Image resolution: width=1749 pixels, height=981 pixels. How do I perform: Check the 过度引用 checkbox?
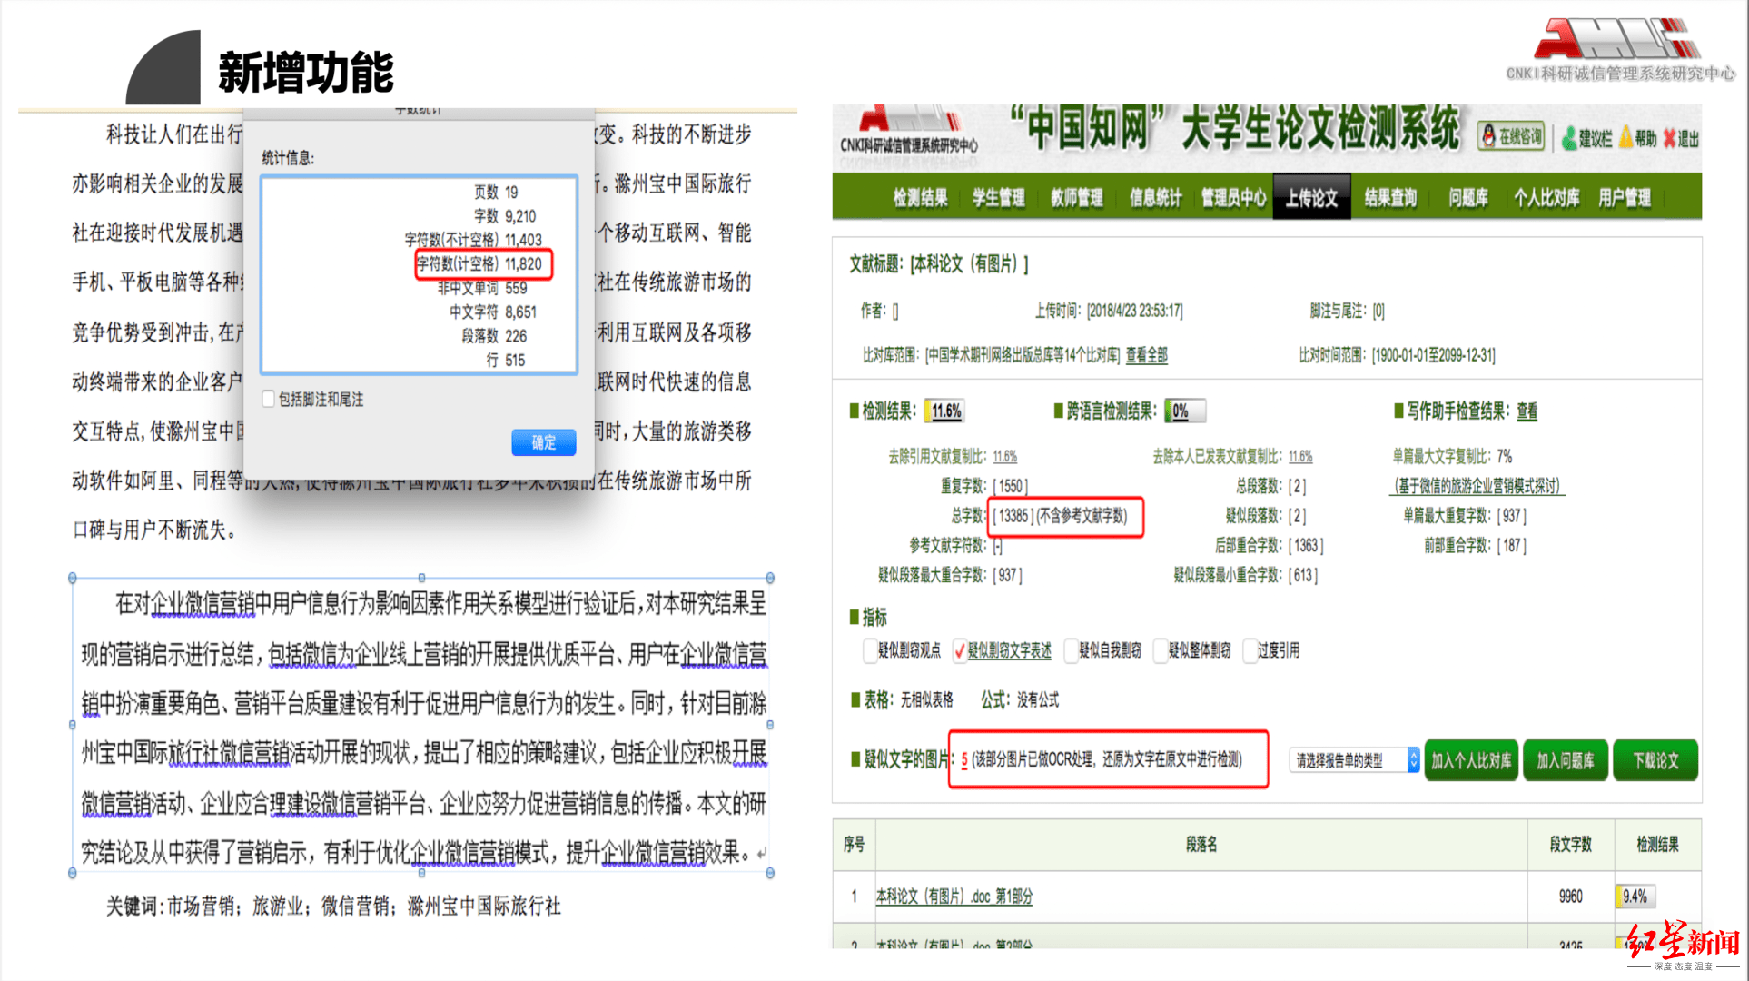(1250, 650)
